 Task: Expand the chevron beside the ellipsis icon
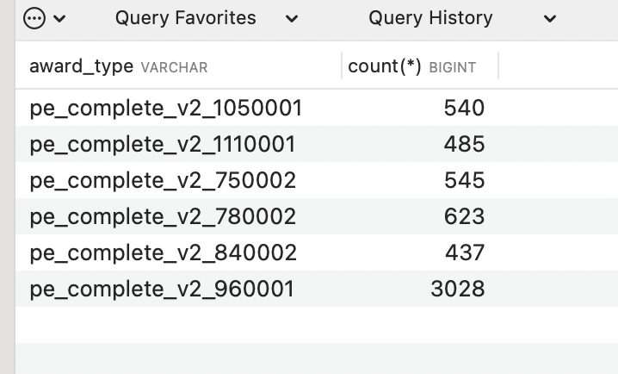coord(59,19)
